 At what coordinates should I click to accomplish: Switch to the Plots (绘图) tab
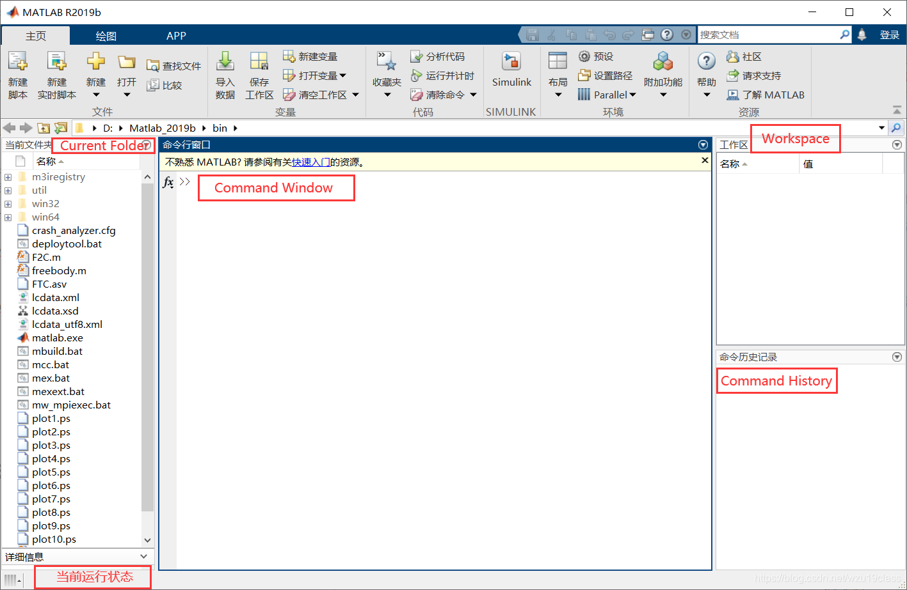(x=106, y=36)
